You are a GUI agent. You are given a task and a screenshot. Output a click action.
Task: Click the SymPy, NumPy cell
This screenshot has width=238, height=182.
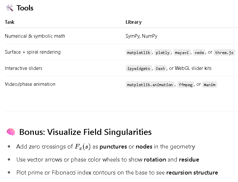point(141,36)
